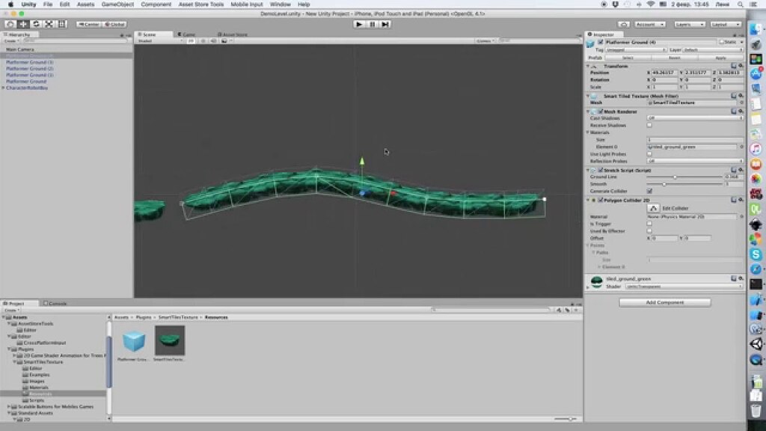
Task: Expand the Materials section in Mesh Renderer
Action: tap(587, 133)
